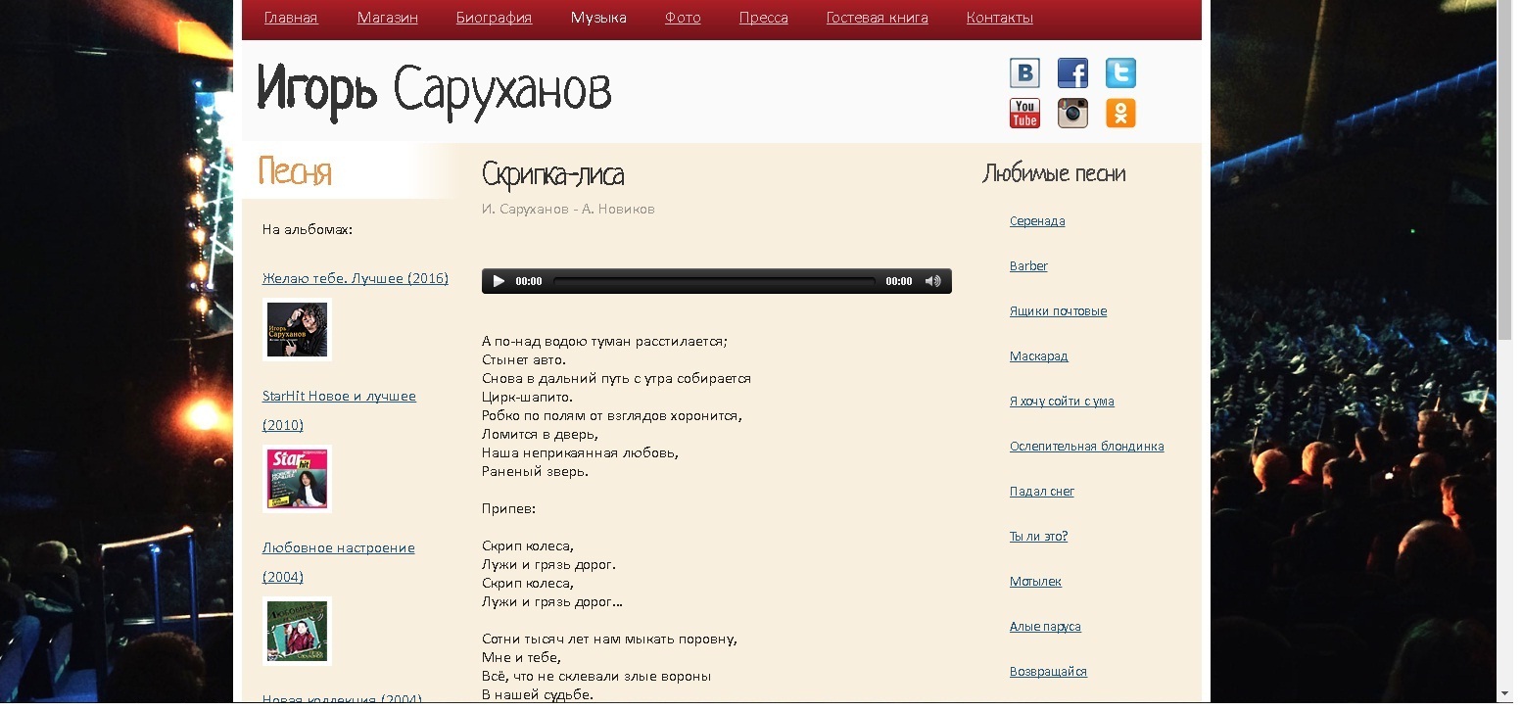
Task: Click the scrollbar down arrow
Action: (1504, 694)
